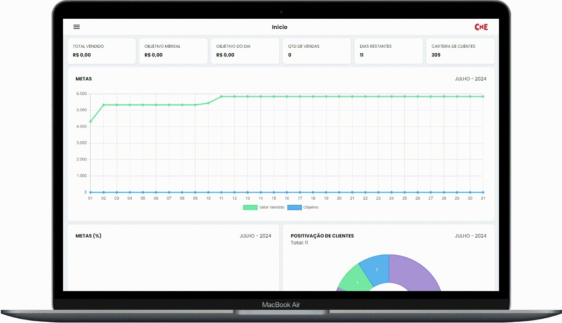This screenshot has width=562, height=323.
Task: Open the Dias Restantes card
Action: pyautogui.click(x=388, y=51)
